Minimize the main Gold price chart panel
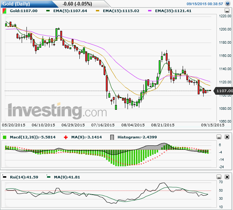 [x=227, y=11]
